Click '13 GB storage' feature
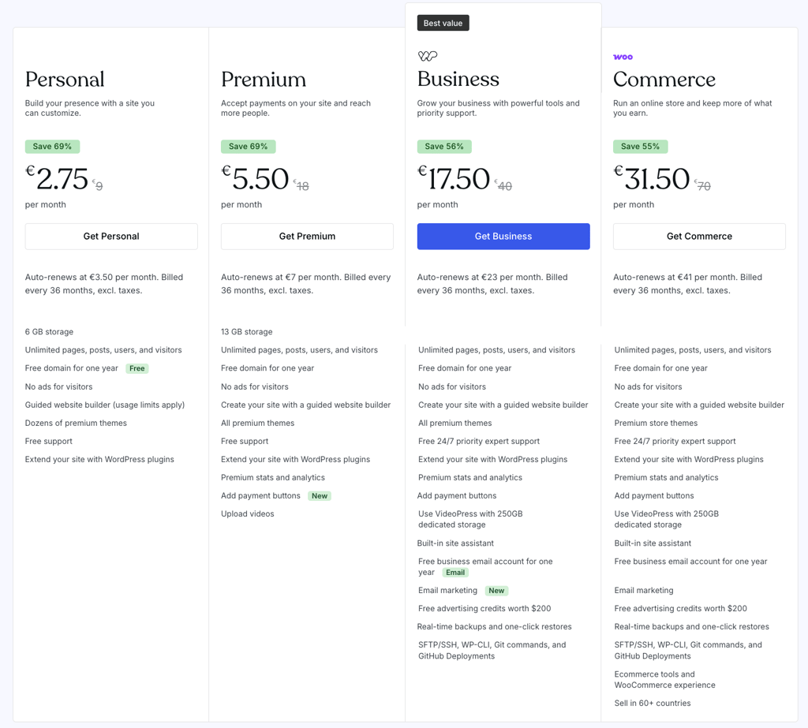This screenshot has height=728, width=808. coord(247,332)
